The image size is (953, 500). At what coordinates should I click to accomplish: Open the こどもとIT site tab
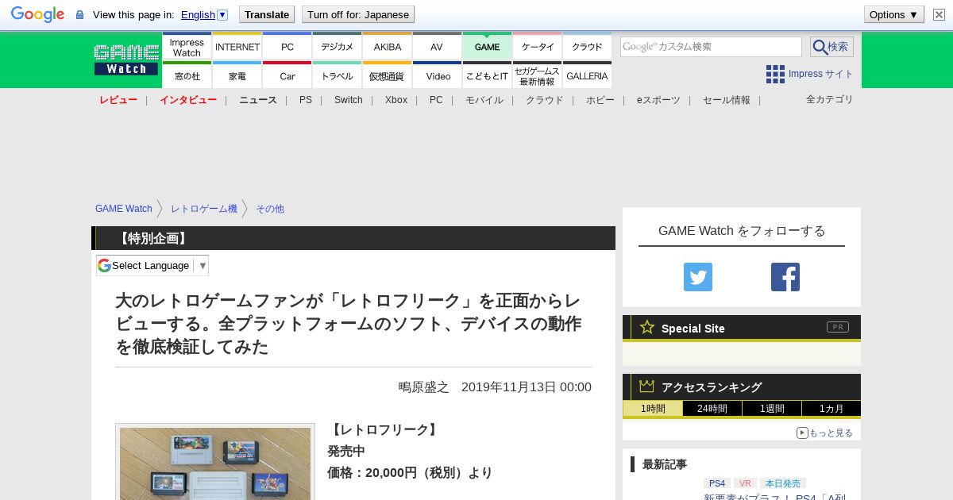pos(488,75)
